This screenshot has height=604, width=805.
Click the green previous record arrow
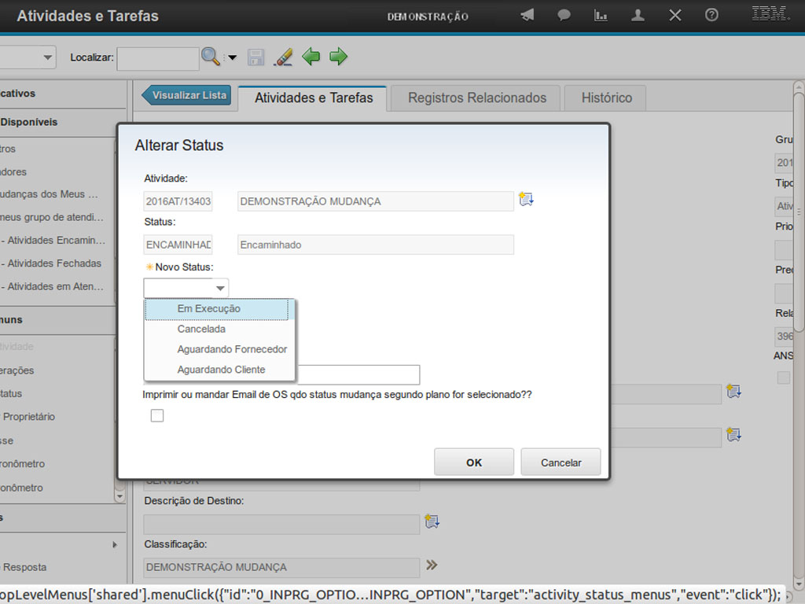311,57
